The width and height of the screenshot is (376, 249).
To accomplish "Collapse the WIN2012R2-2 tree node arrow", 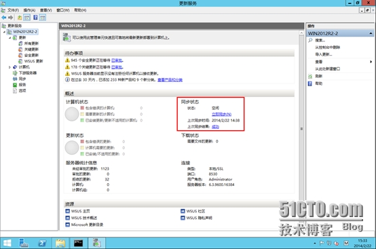I will click(x=4, y=32).
